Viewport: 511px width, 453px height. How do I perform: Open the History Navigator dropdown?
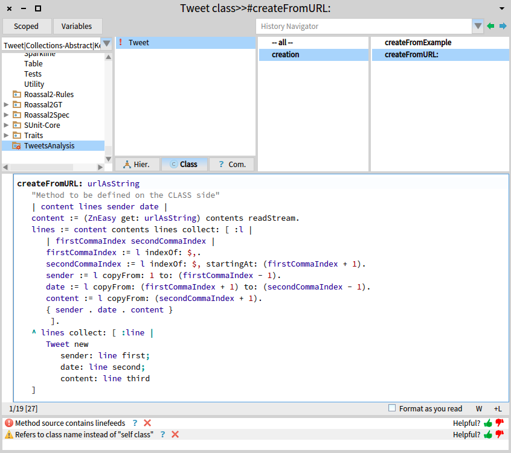[478, 27]
